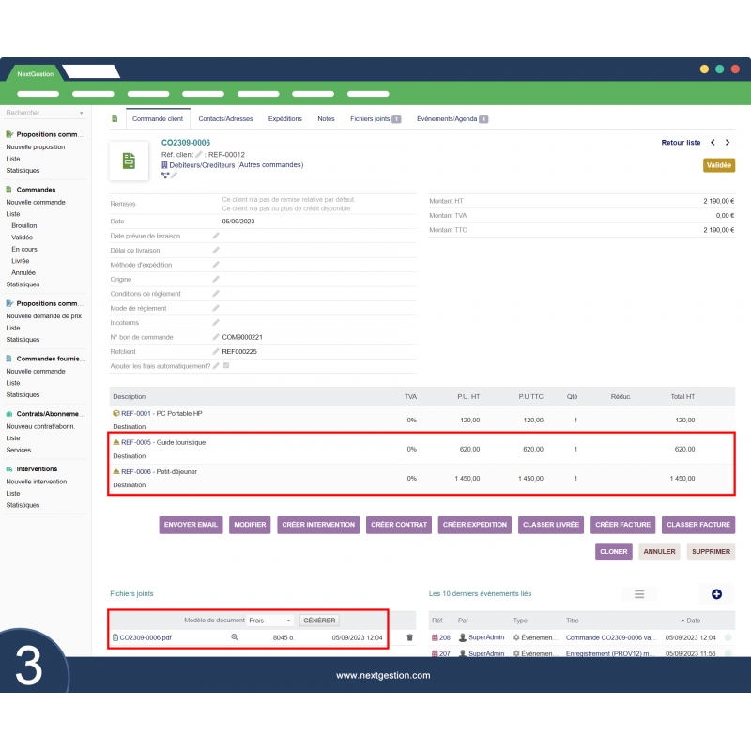This screenshot has width=751, height=751.
Task: Click pencil icon beside Mode de règlement
Action: click(x=216, y=308)
